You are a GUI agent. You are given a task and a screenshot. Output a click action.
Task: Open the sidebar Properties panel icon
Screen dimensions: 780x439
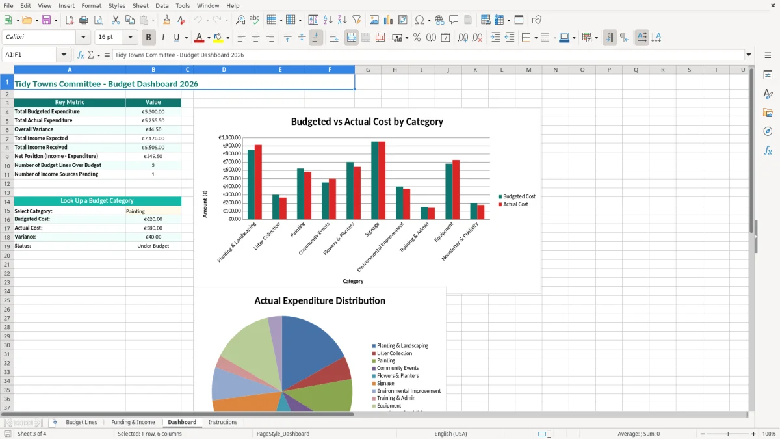coord(768,75)
